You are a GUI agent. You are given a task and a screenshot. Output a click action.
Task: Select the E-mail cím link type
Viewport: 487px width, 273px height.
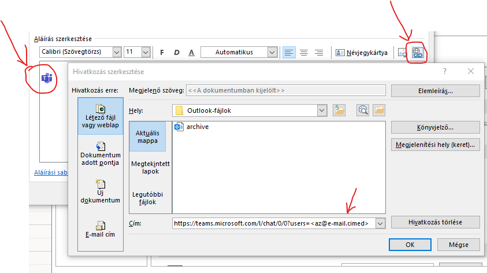100,229
